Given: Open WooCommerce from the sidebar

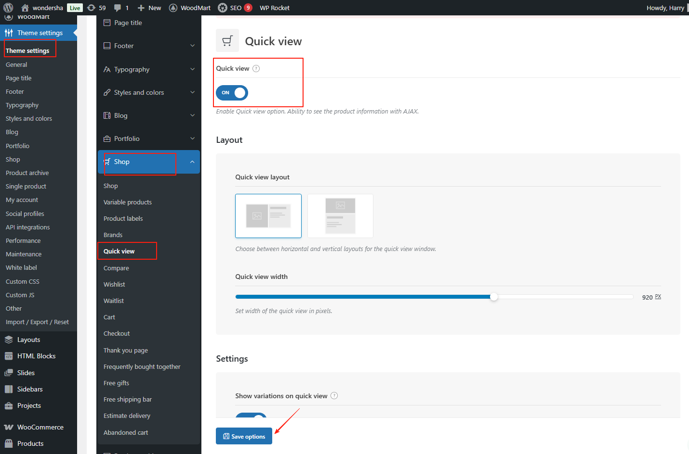Looking at the screenshot, I should pyautogui.click(x=40, y=427).
